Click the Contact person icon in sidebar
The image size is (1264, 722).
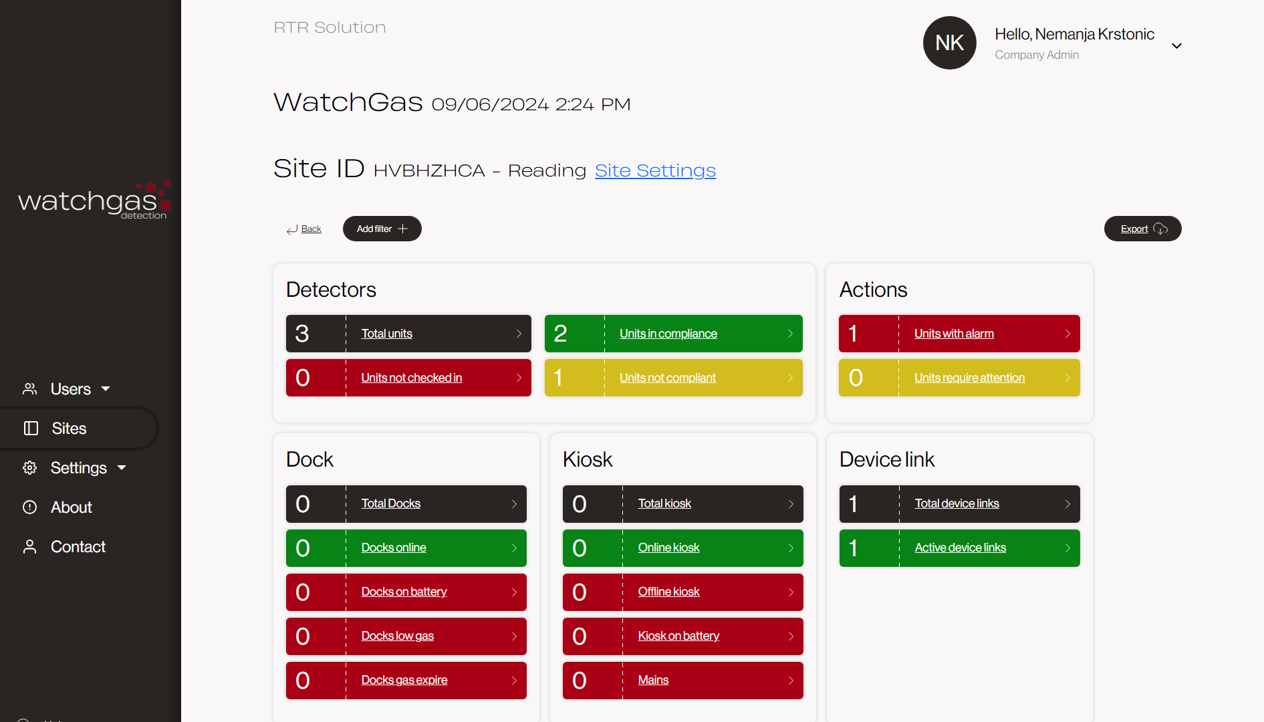pos(30,547)
